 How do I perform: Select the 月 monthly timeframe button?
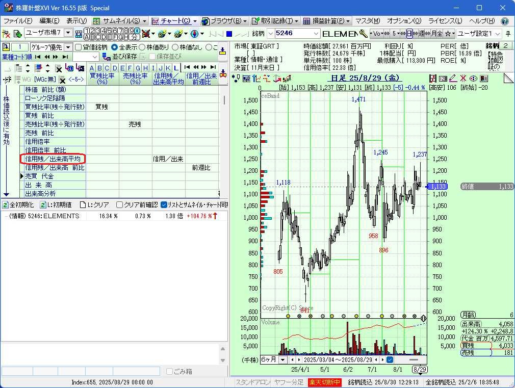[433, 34]
